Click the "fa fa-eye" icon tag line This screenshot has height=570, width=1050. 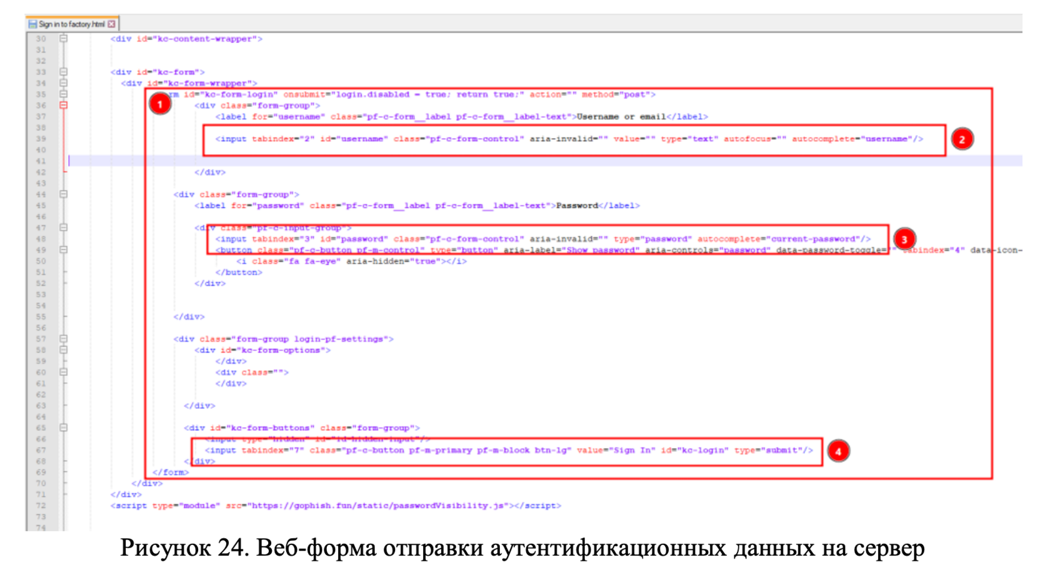[351, 261]
